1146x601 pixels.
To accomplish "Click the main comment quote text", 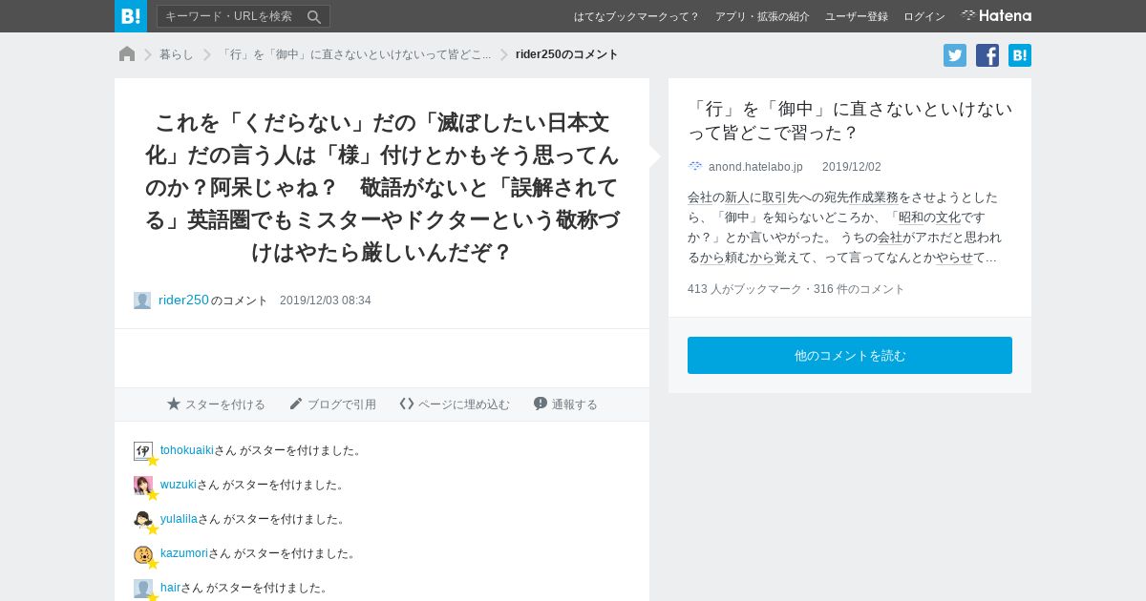I will 382,188.
